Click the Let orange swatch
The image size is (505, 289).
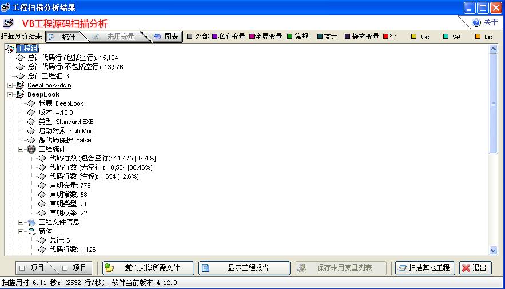(478, 37)
